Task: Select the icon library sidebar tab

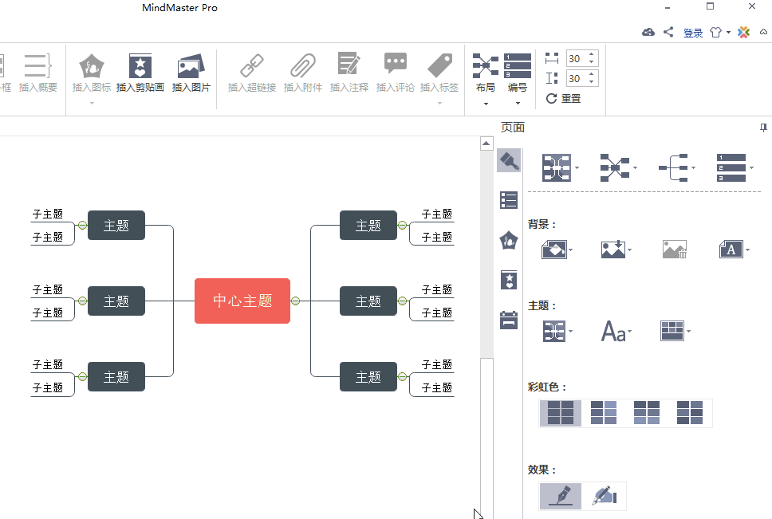Action: [509, 241]
